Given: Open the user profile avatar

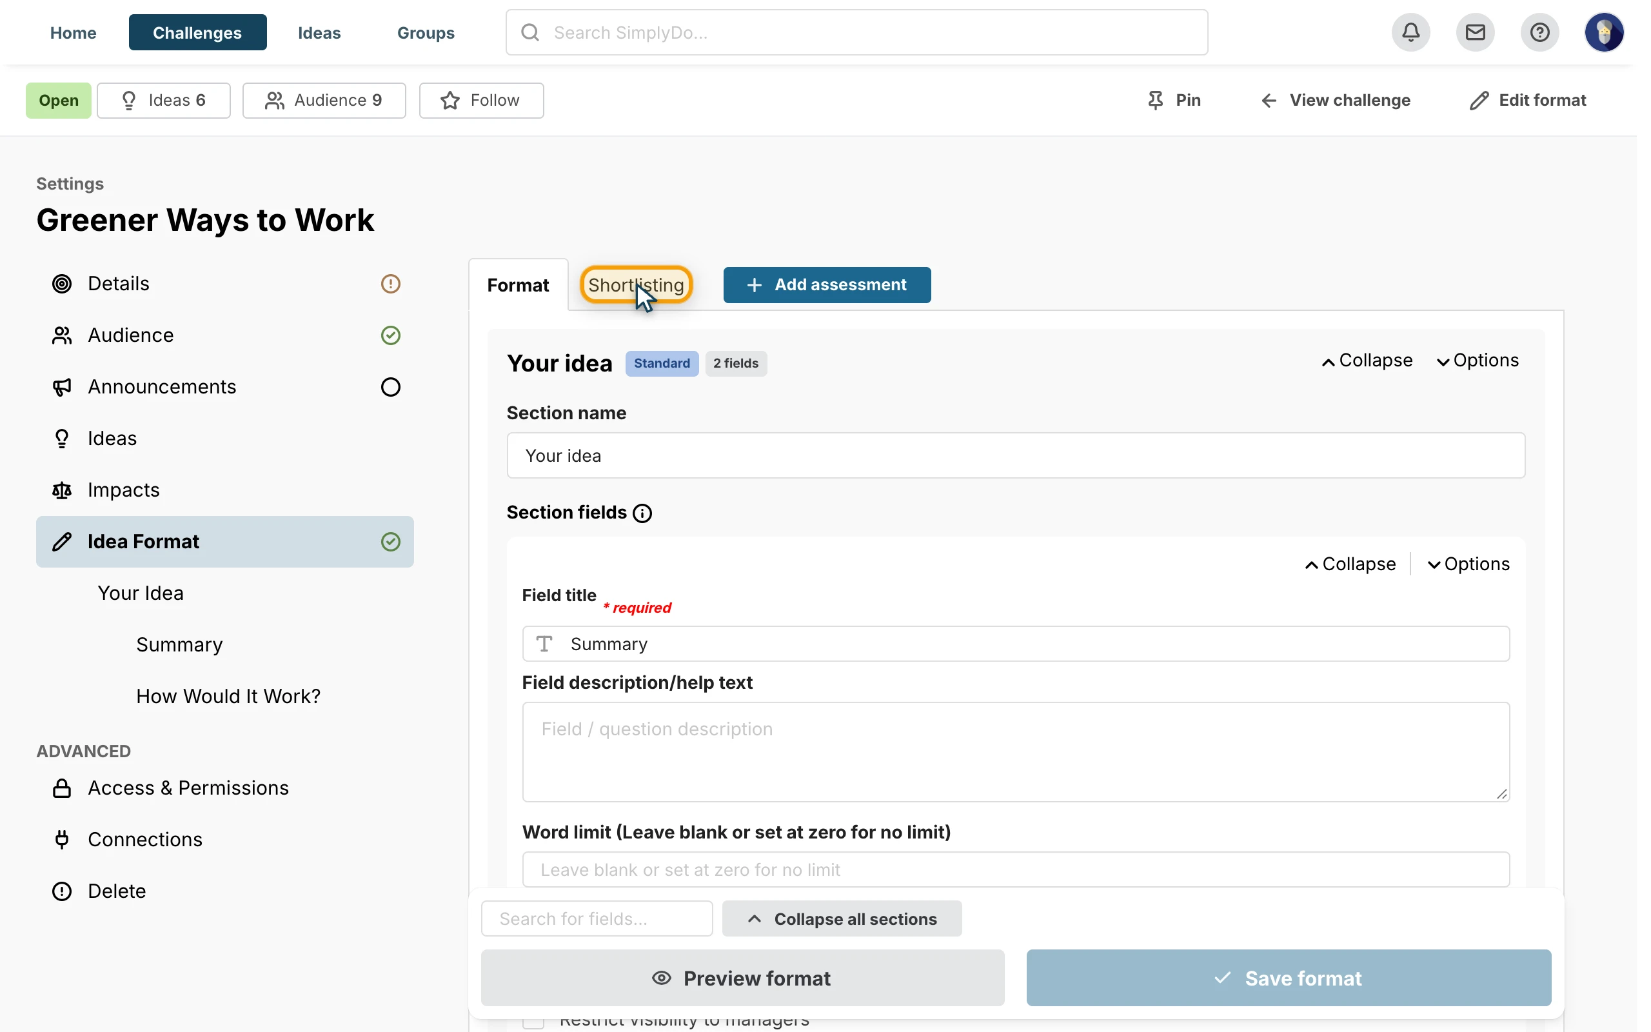Looking at the screenshot, I should click(x=1604, y=32).
